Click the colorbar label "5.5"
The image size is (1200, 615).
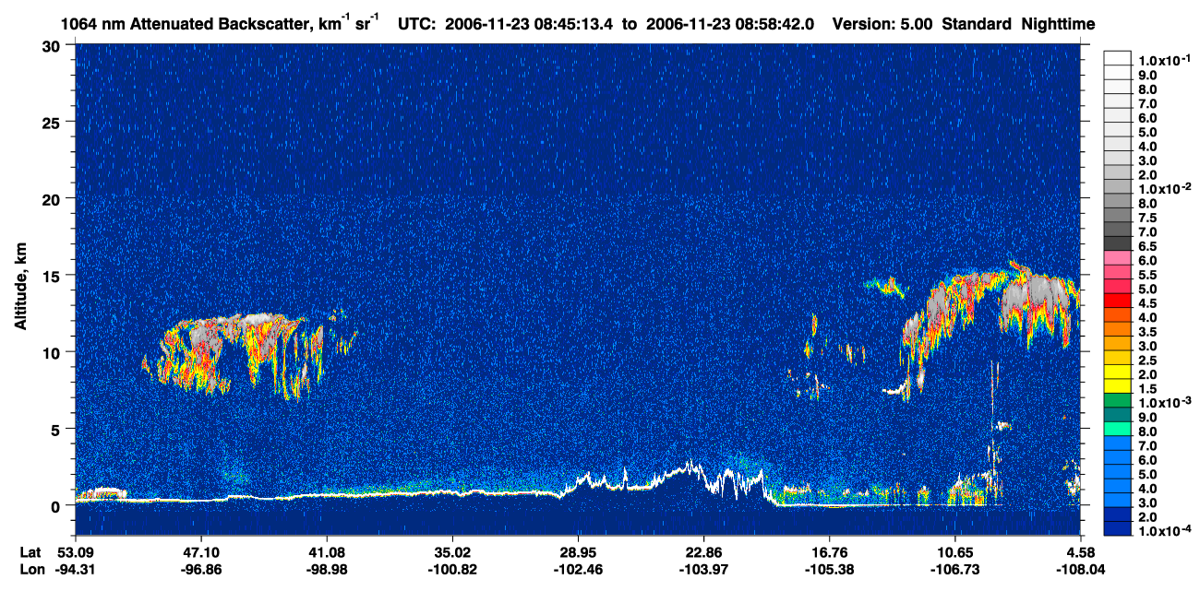[1146, 274]
